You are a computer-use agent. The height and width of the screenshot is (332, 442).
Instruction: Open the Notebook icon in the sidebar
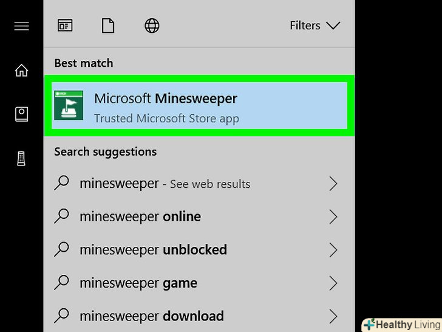(x=21, y=114)
